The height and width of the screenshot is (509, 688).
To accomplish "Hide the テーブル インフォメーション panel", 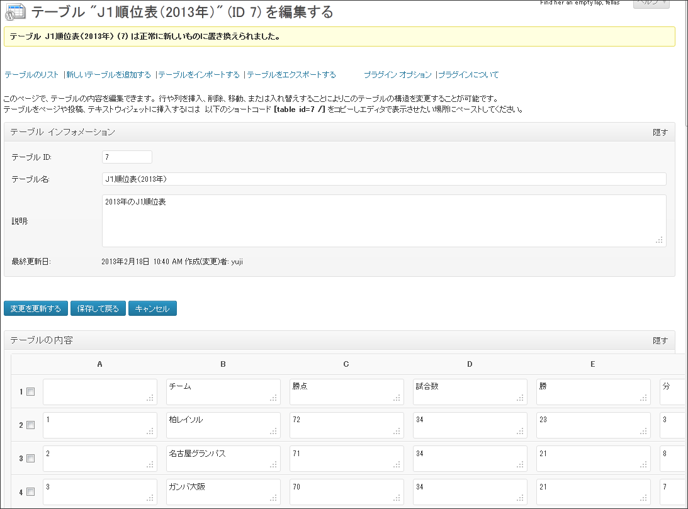I will [x=660, y=132].
